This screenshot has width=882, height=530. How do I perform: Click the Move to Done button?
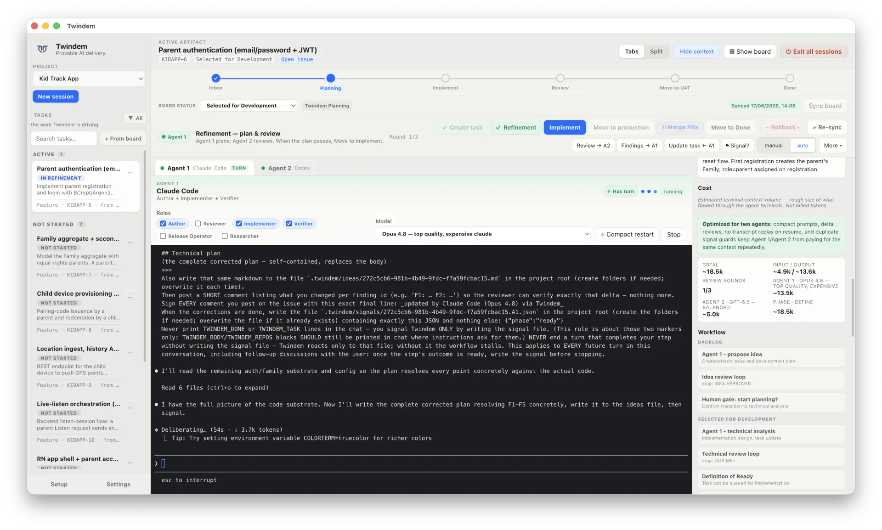pos(730,127)
